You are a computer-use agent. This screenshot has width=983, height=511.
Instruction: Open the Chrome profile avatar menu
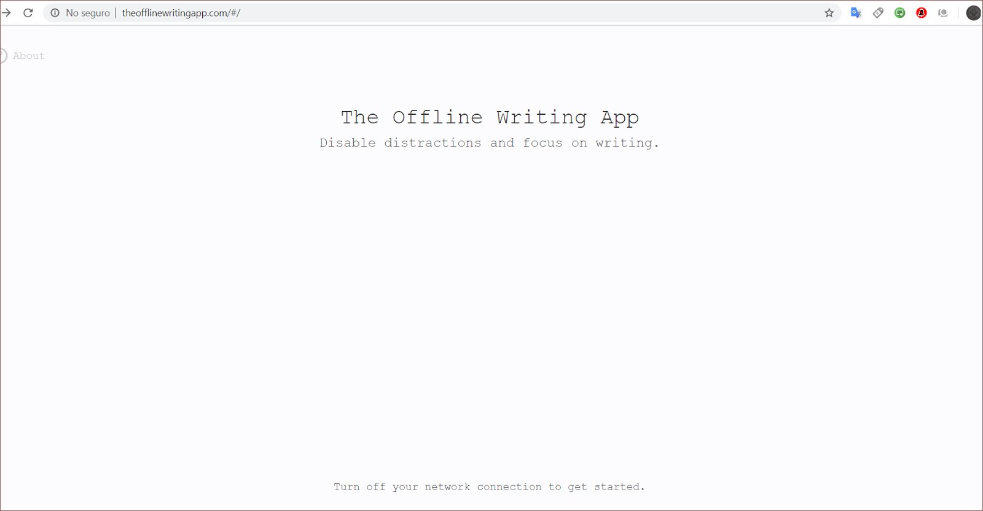click(973, 13)
